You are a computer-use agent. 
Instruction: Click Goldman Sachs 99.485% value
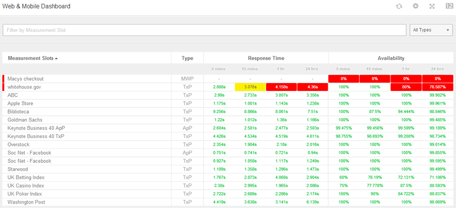pos(437,120)
